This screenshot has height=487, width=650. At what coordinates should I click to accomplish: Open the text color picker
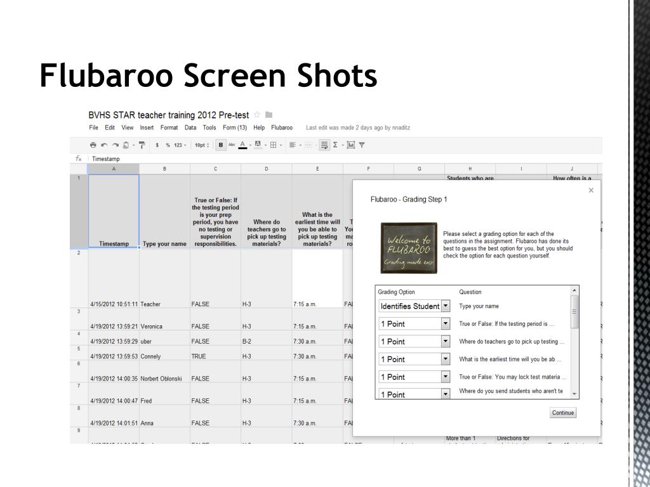[x=243, y=145]
